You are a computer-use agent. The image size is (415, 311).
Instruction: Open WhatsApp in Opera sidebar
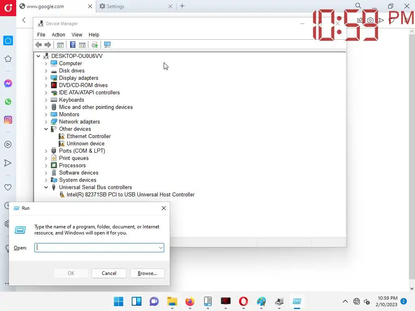(8, 102)
